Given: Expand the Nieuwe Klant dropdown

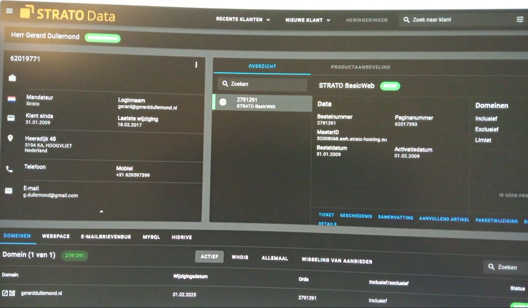Looking at the screenshot, I should click(x=308, y=20).
